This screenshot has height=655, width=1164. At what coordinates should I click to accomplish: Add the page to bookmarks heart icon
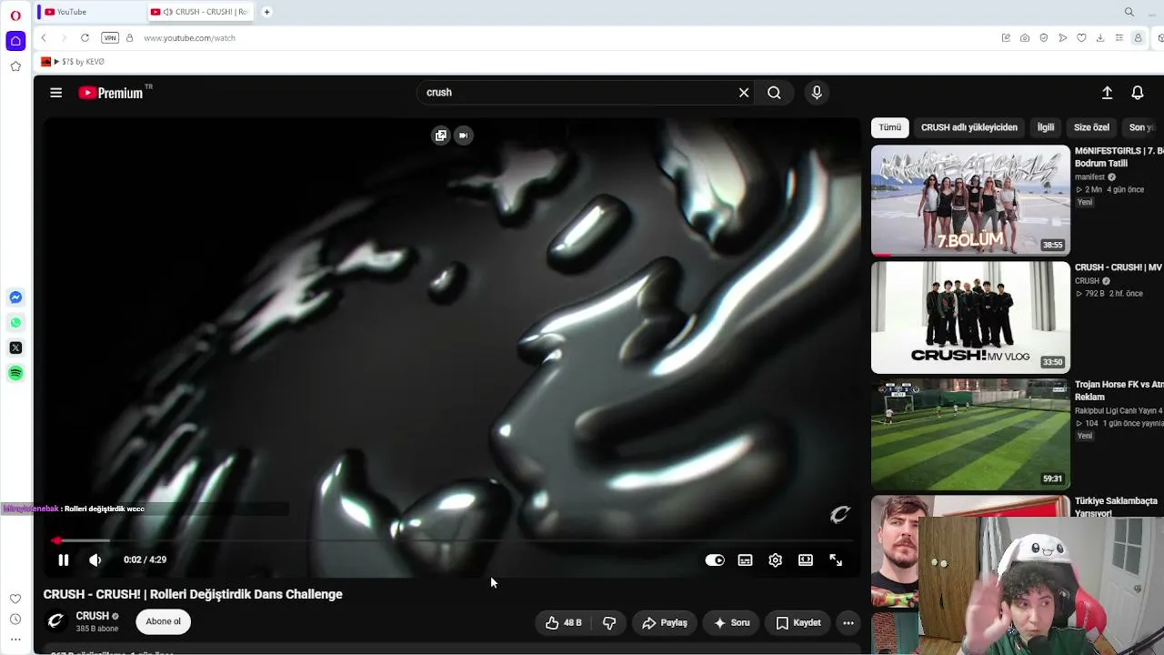[x=1081, y=38]
